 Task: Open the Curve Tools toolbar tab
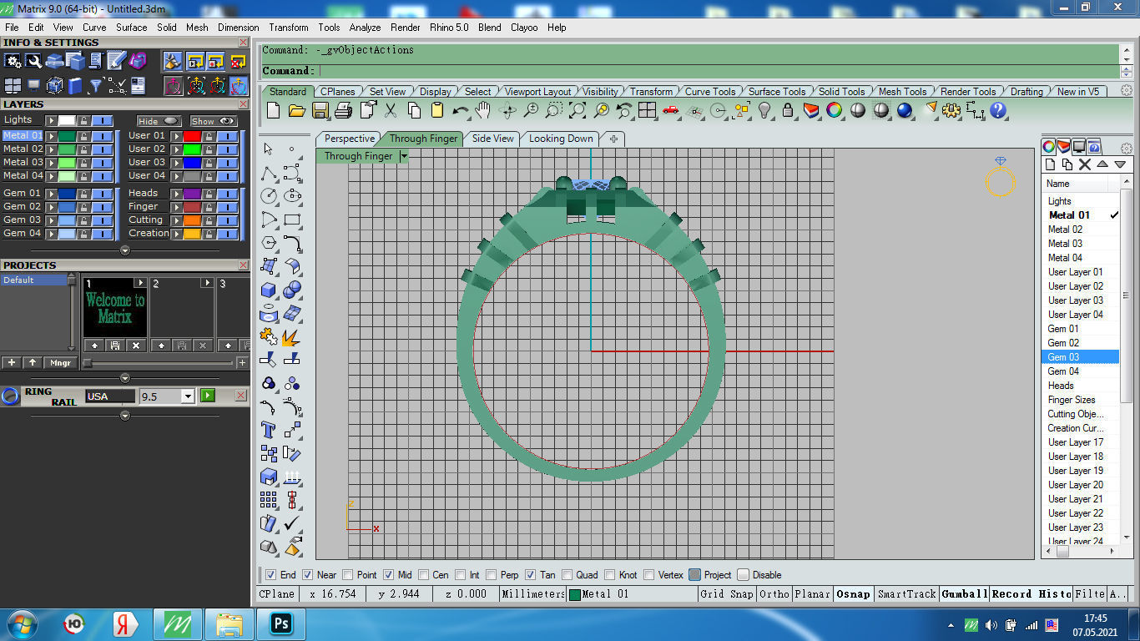coord(710,92)
